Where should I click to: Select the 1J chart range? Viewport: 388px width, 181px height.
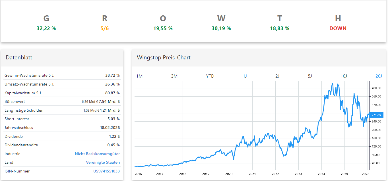click(x=245, y=76)
